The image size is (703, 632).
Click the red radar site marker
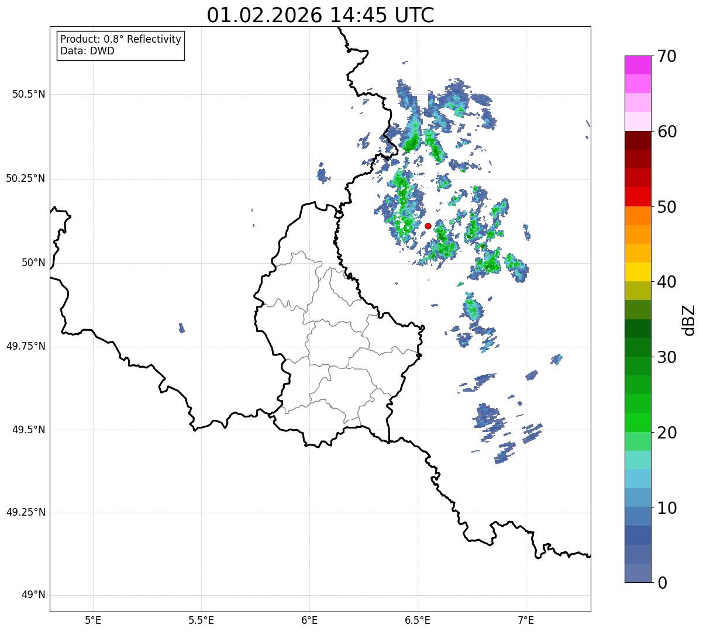point(428,226)
